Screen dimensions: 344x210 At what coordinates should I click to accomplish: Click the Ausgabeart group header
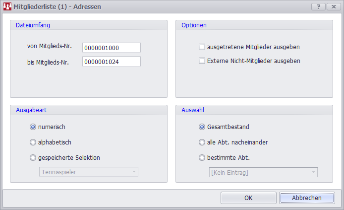31,109
